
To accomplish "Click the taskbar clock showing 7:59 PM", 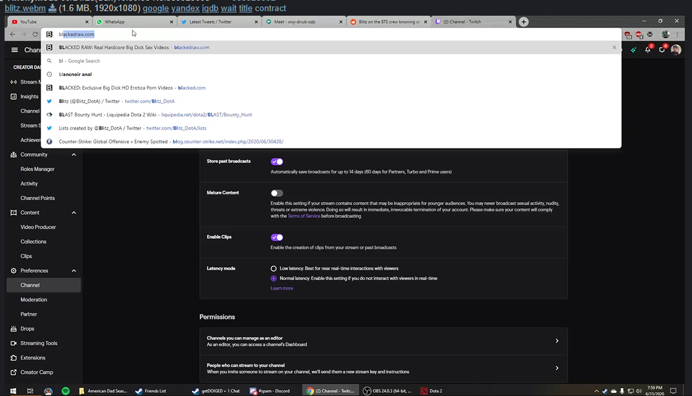I will [x=655, y=391].
